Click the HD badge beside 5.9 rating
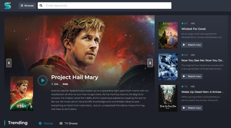Image resolution: width=231 pixels, height=128 pixels. point(193,55)
